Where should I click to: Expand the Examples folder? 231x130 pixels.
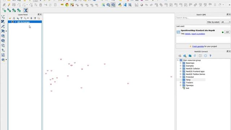tap(180, 66)
